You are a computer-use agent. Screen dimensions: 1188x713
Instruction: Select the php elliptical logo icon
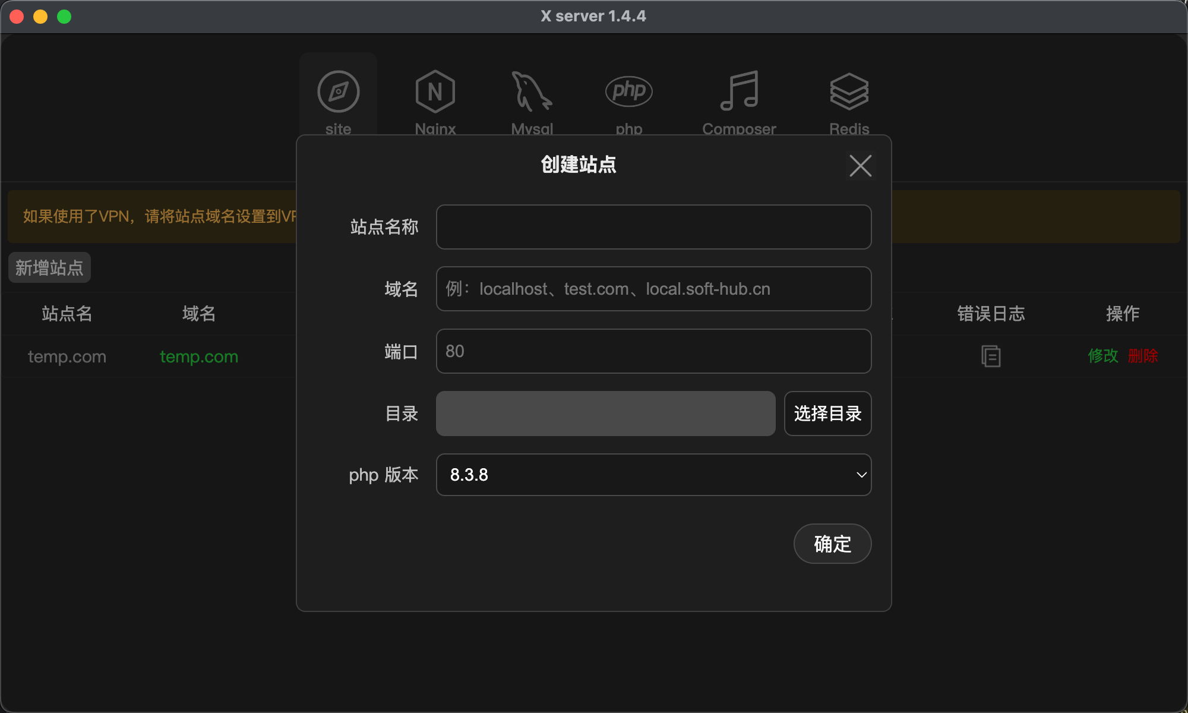(x=628, y=92)
